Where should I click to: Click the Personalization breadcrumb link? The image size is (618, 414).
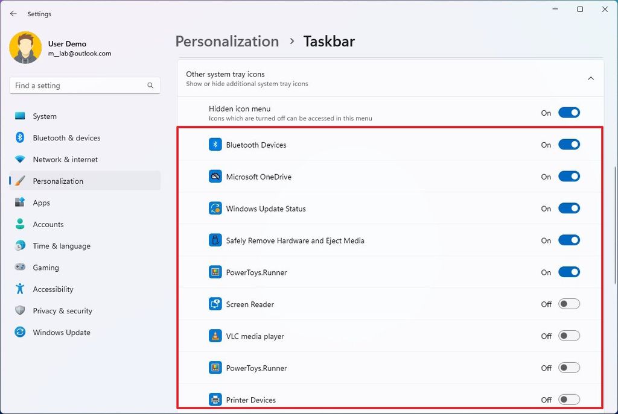pos(227,41)
